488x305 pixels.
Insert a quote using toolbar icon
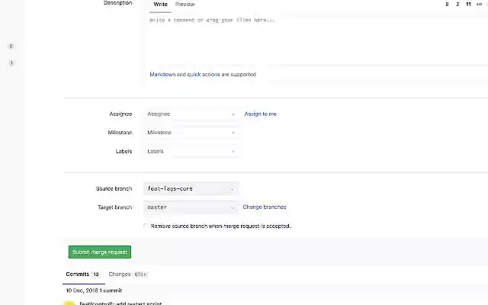click(x=468, y=5)
